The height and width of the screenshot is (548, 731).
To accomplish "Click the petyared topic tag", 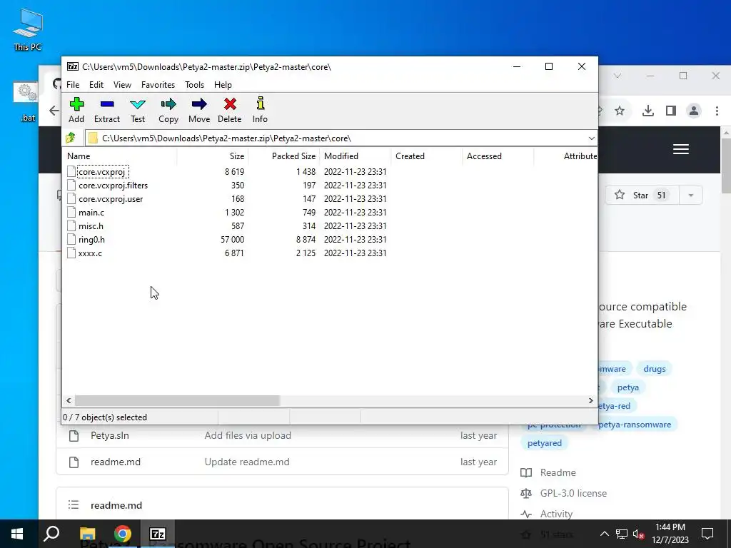I will point(545,443).
